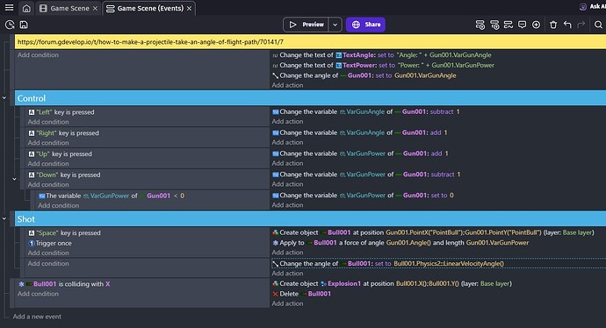Select the Create object Bull001 action

(x=433, y=232)
